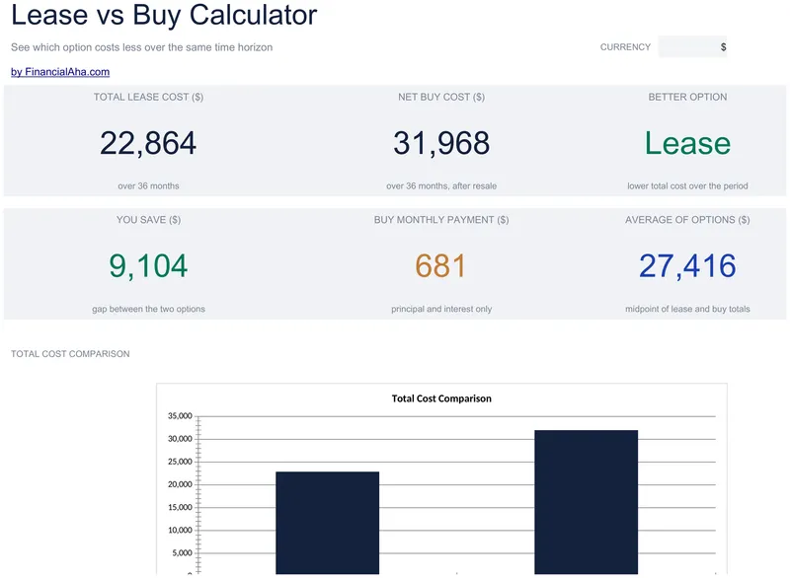Select the total lease cost value 22,864
The height and width of the screenshot is (578, 790).
[148, 143]
